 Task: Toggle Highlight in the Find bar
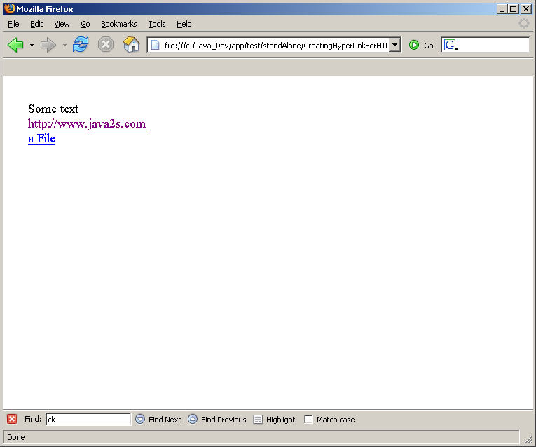(x=274, y=419)
